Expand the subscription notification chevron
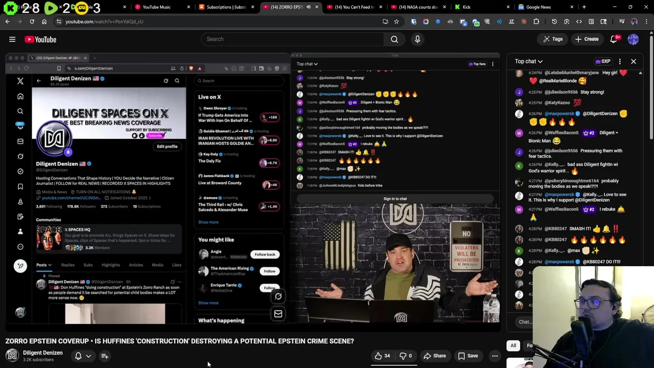The height and width of the screenshot is (368, 654). point(88,356)
